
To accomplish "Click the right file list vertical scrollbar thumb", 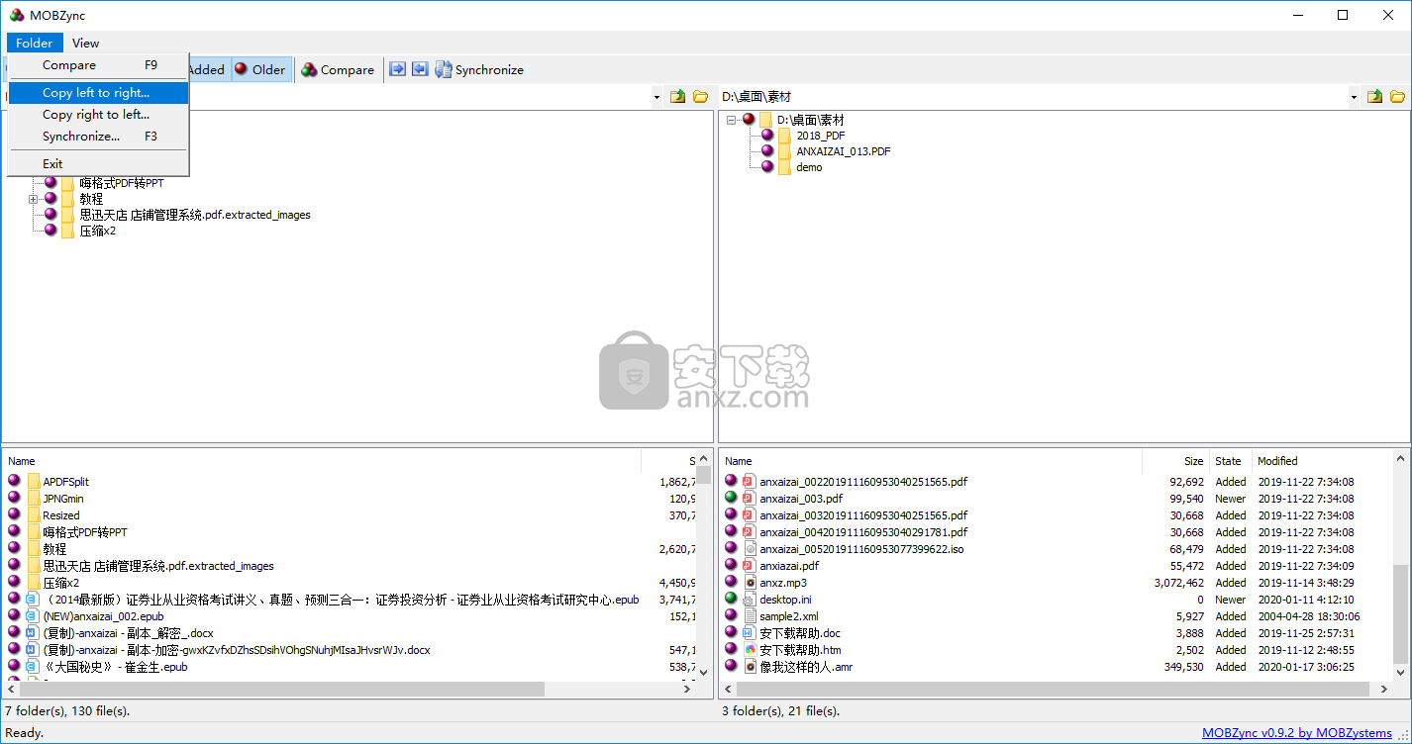I will (x=1400, y=614).
